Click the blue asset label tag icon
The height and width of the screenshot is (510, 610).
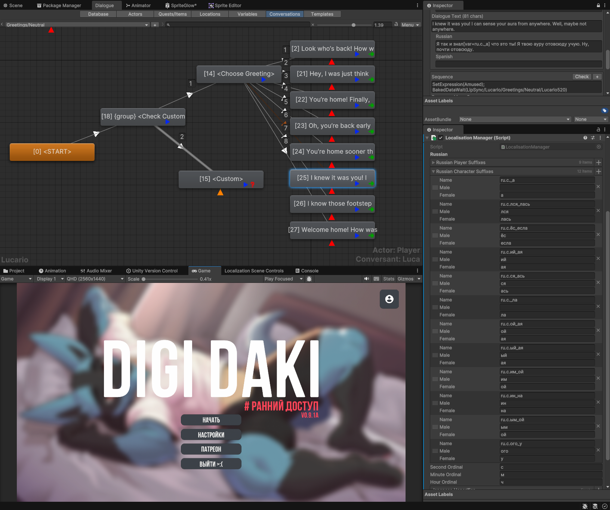coord(604,111)
